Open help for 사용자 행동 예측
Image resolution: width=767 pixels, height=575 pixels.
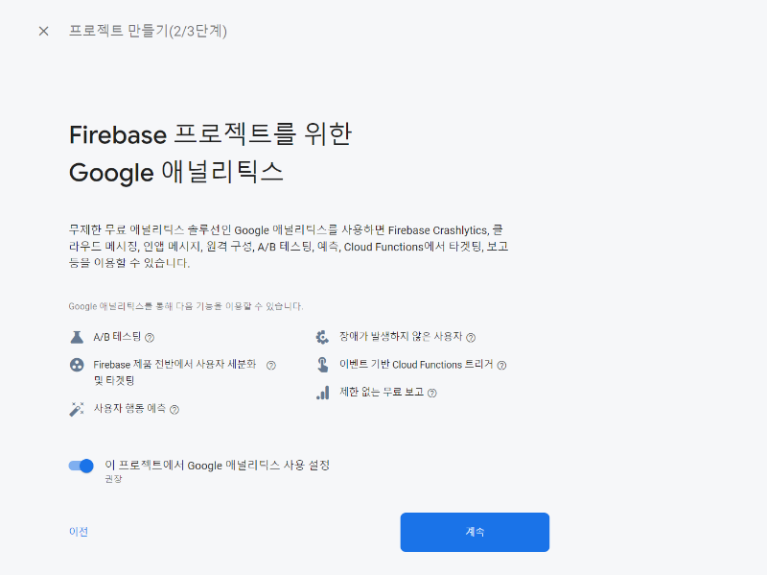coord(174,410)
